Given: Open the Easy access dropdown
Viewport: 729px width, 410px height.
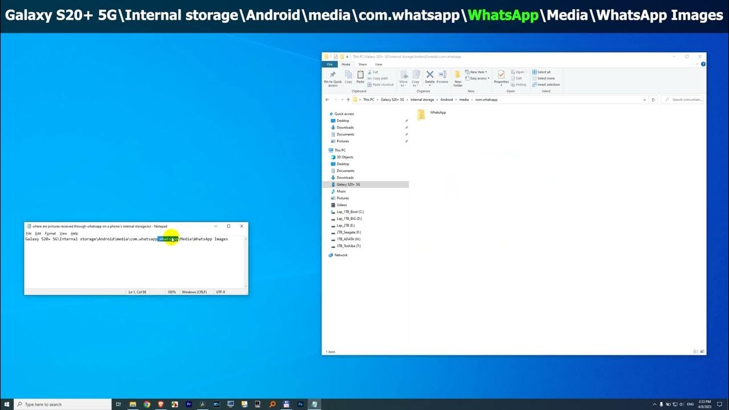Looking at the screenshot, I should click(x=477, y=79).
